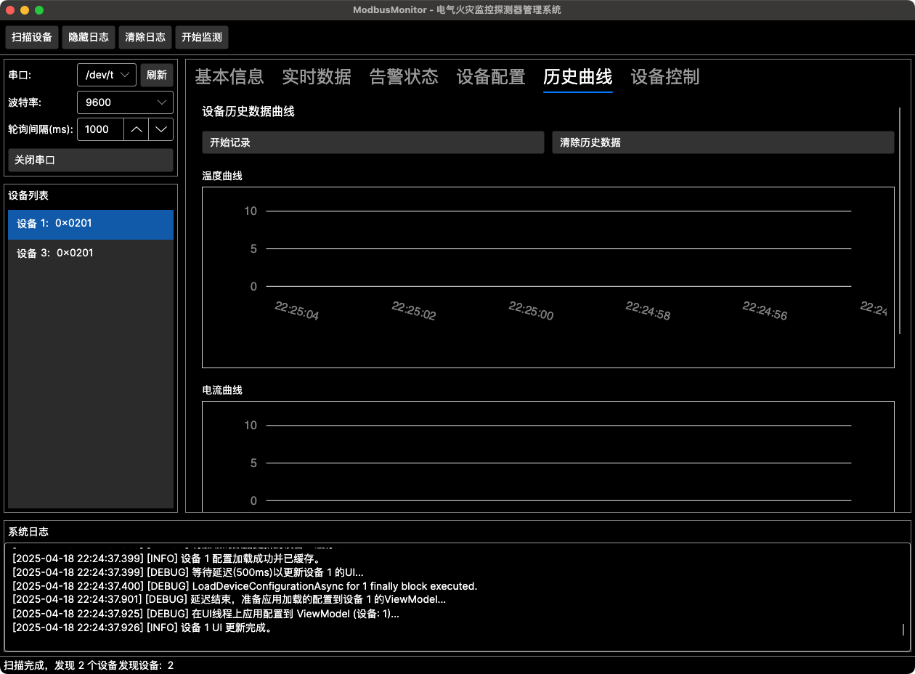Click the 22:25:00 time label on temperature chart
Screen dimensions: 915x674
(x=531, y=311)
